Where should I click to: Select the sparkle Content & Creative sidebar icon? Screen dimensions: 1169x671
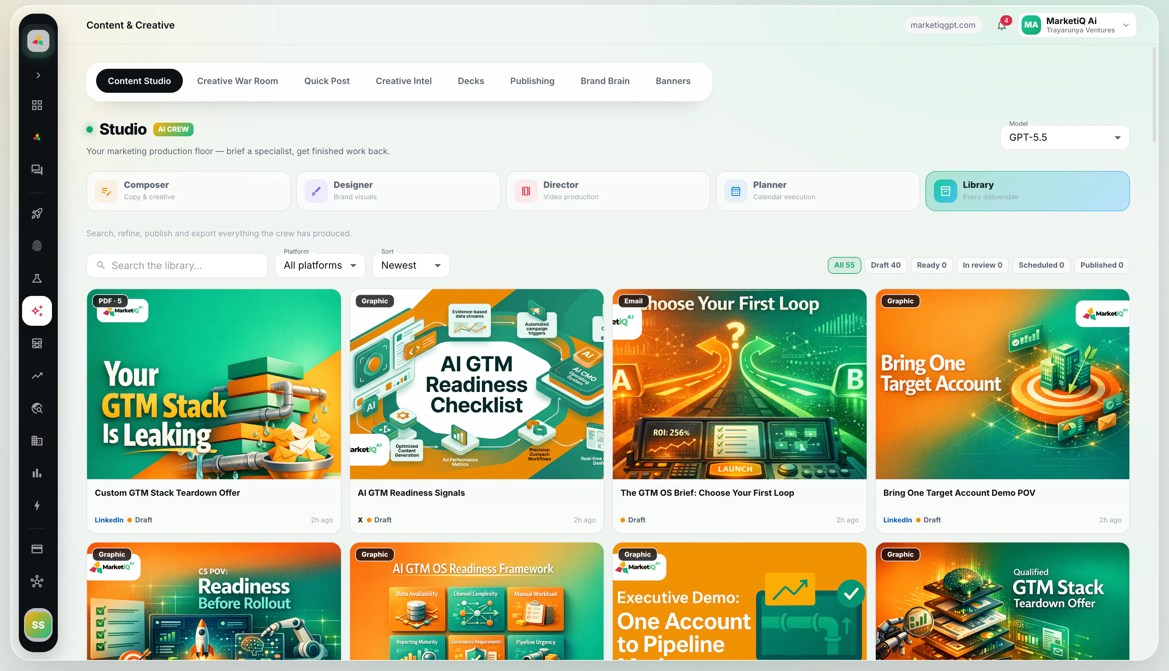pos(37,311)
